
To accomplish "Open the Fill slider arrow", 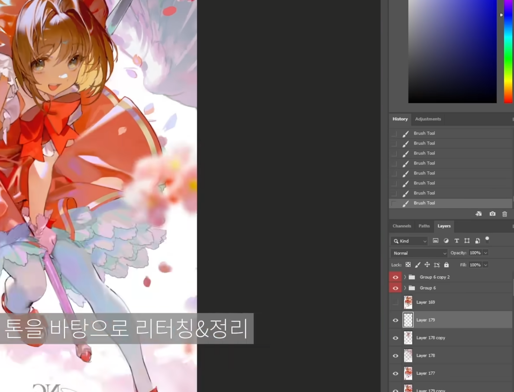I will (x=486, y=265).
